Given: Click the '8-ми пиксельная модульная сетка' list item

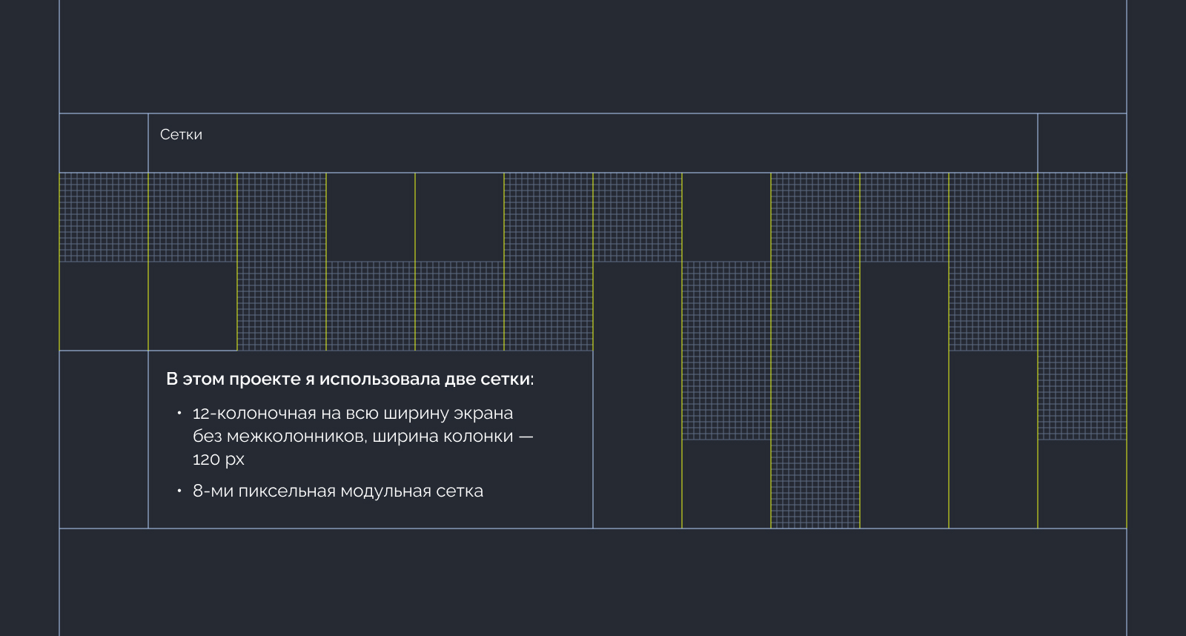Looking at the screenshot, I should tap(337, 491).
